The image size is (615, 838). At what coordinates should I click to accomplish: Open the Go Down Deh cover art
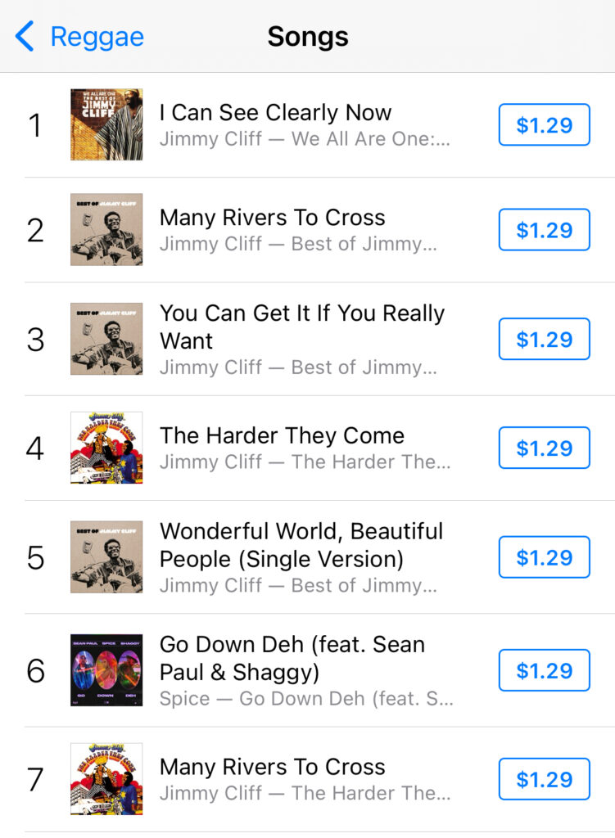coord(106,670)
